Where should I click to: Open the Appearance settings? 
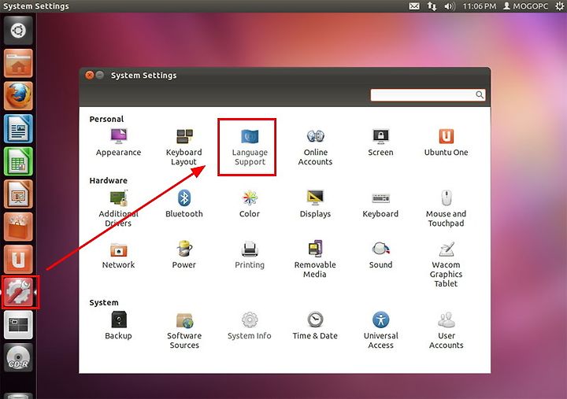118,142
